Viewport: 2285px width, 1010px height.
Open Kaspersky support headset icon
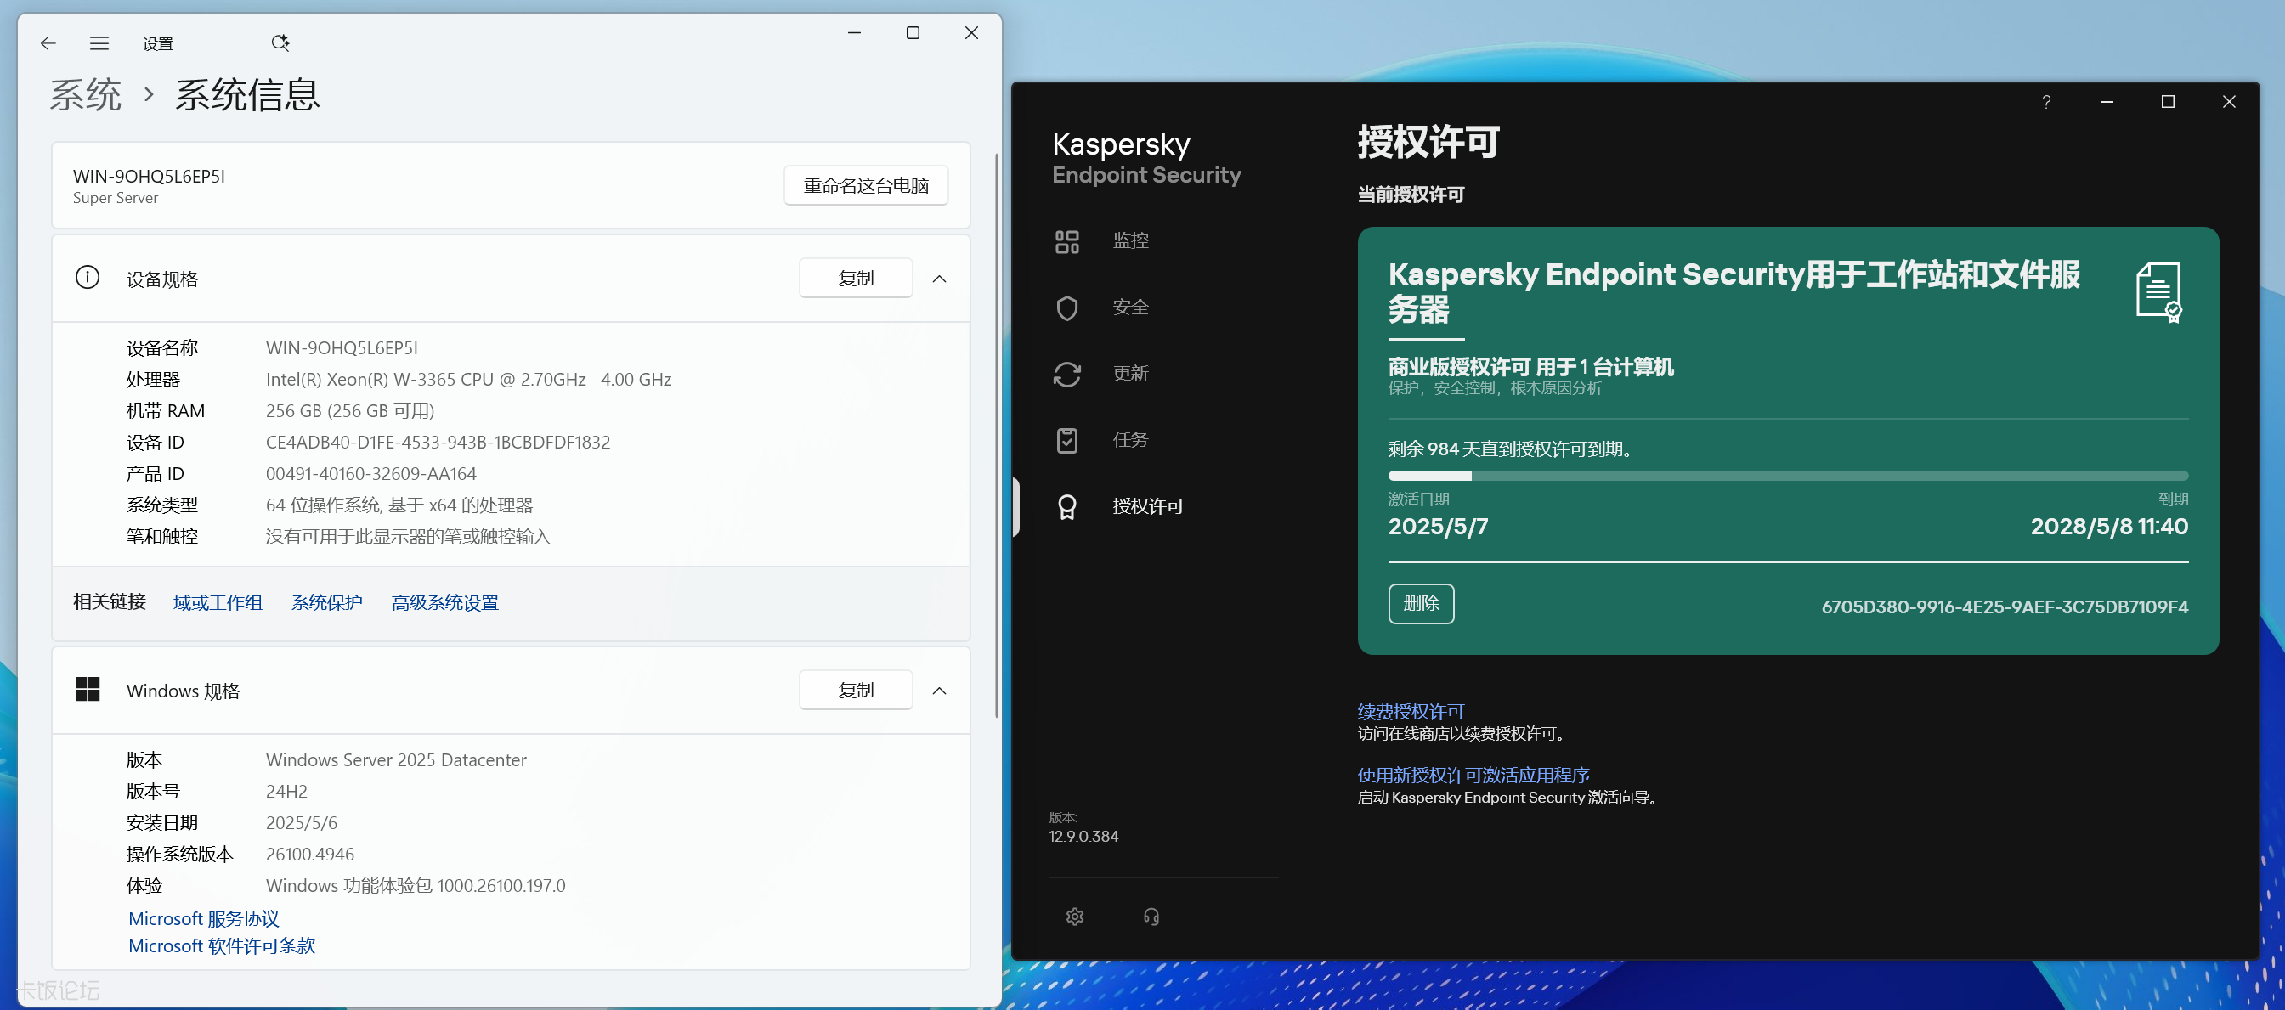point(1151,916)
